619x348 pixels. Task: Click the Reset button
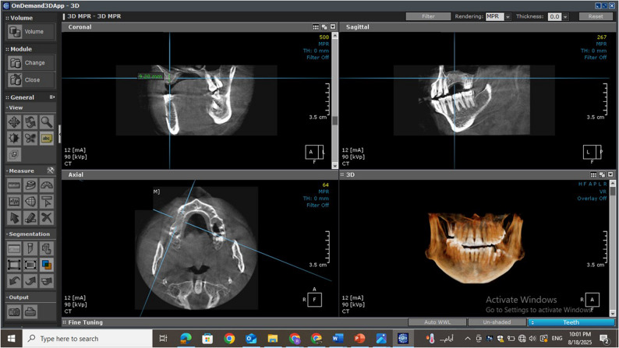click(x=596, y=16)
